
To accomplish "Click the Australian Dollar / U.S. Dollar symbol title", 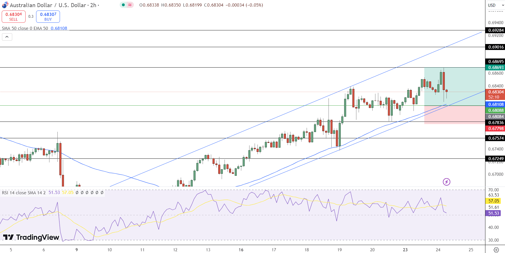I will point(48,5).
